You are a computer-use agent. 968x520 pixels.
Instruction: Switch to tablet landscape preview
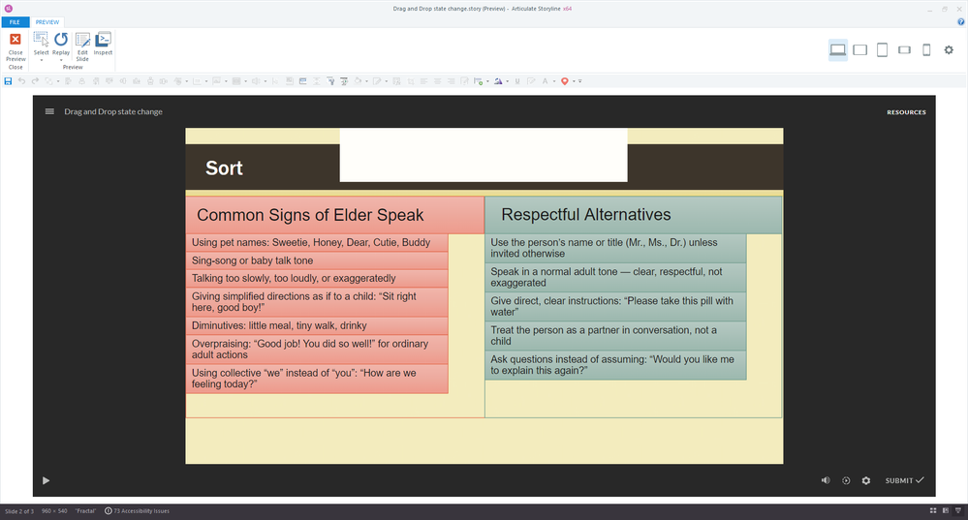(859, 50)
